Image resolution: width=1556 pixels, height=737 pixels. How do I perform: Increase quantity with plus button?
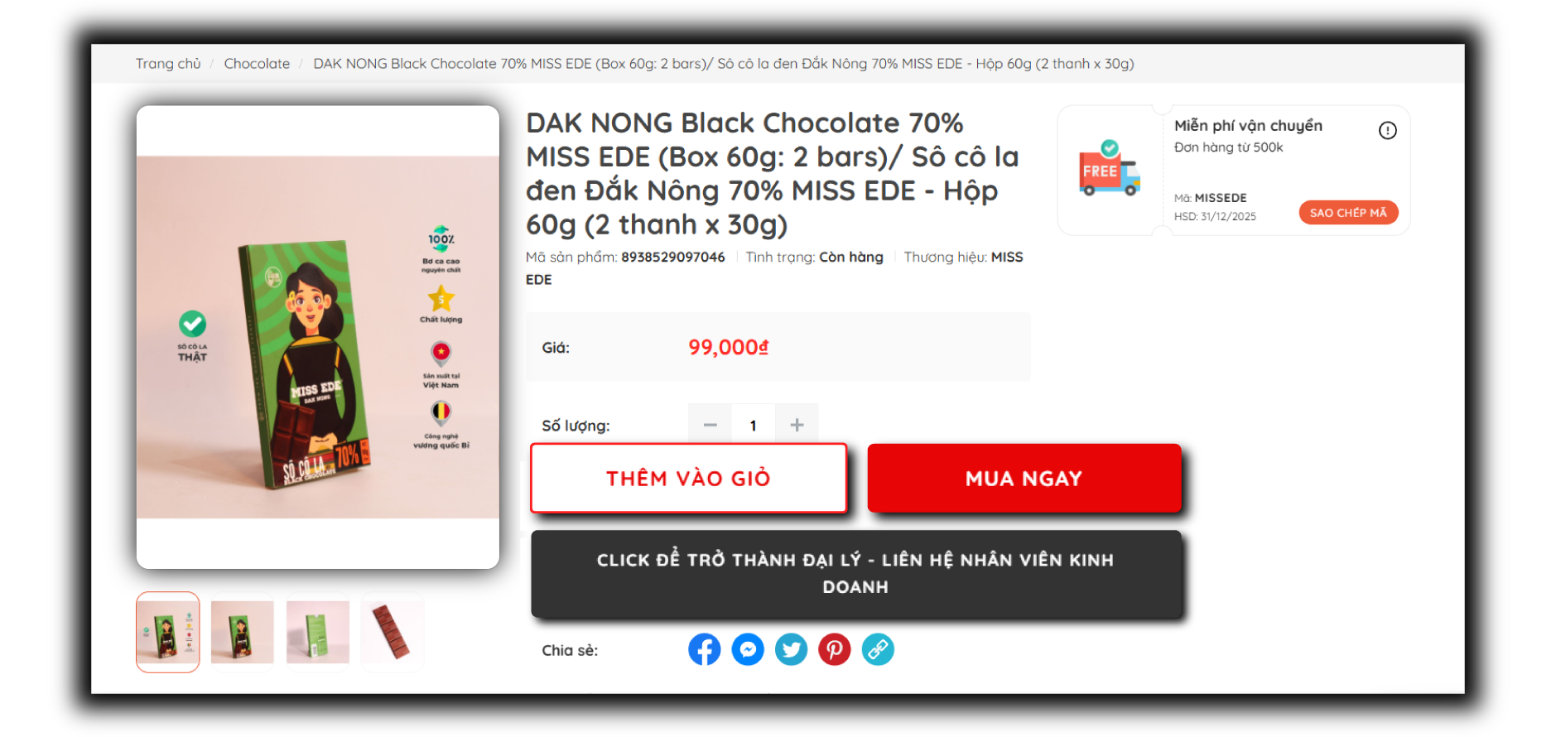(797, 425)
